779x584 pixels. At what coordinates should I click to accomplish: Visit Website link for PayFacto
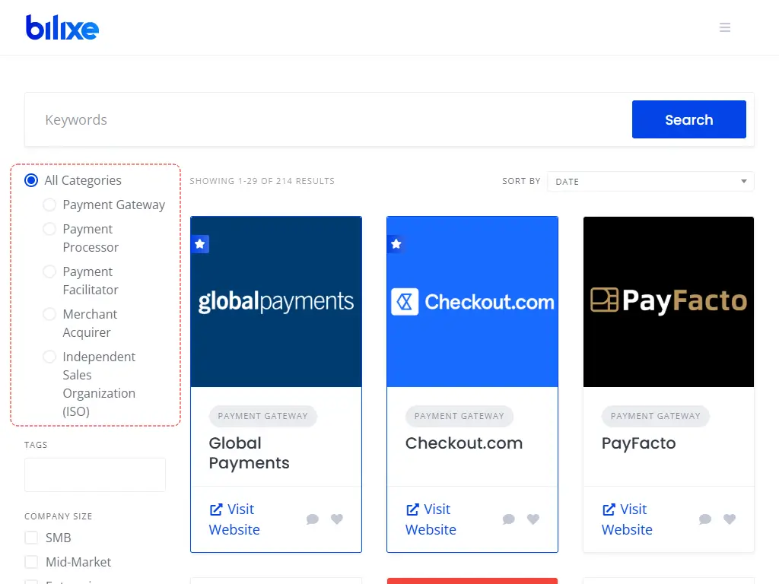click(627, 519)
